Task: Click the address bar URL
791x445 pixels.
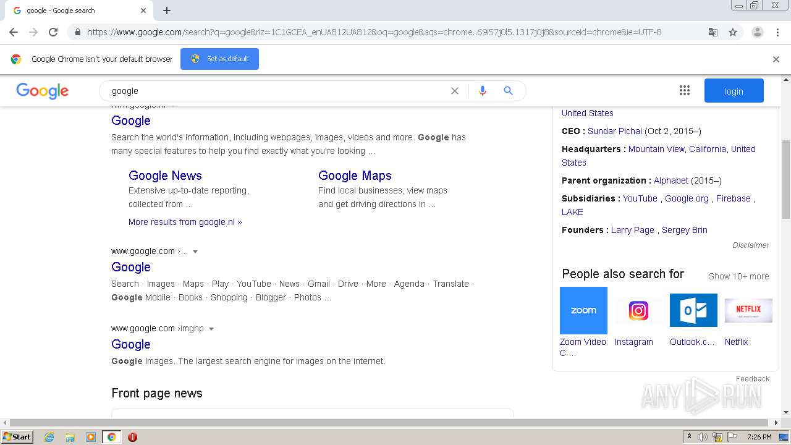Action: [x=374, y=32]
